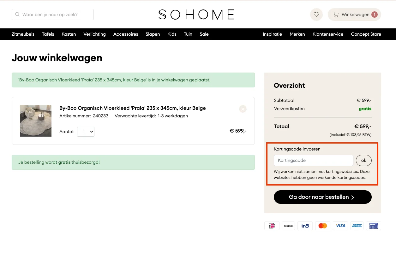This screenshot has width=396, height=254.
Task: Click the American Express payment icon
Action: coord(357,226)
